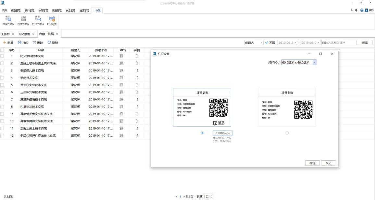View QR code for 防火涂料技术交底
This screenshot has height=200, width=375.
pos(121,56)
